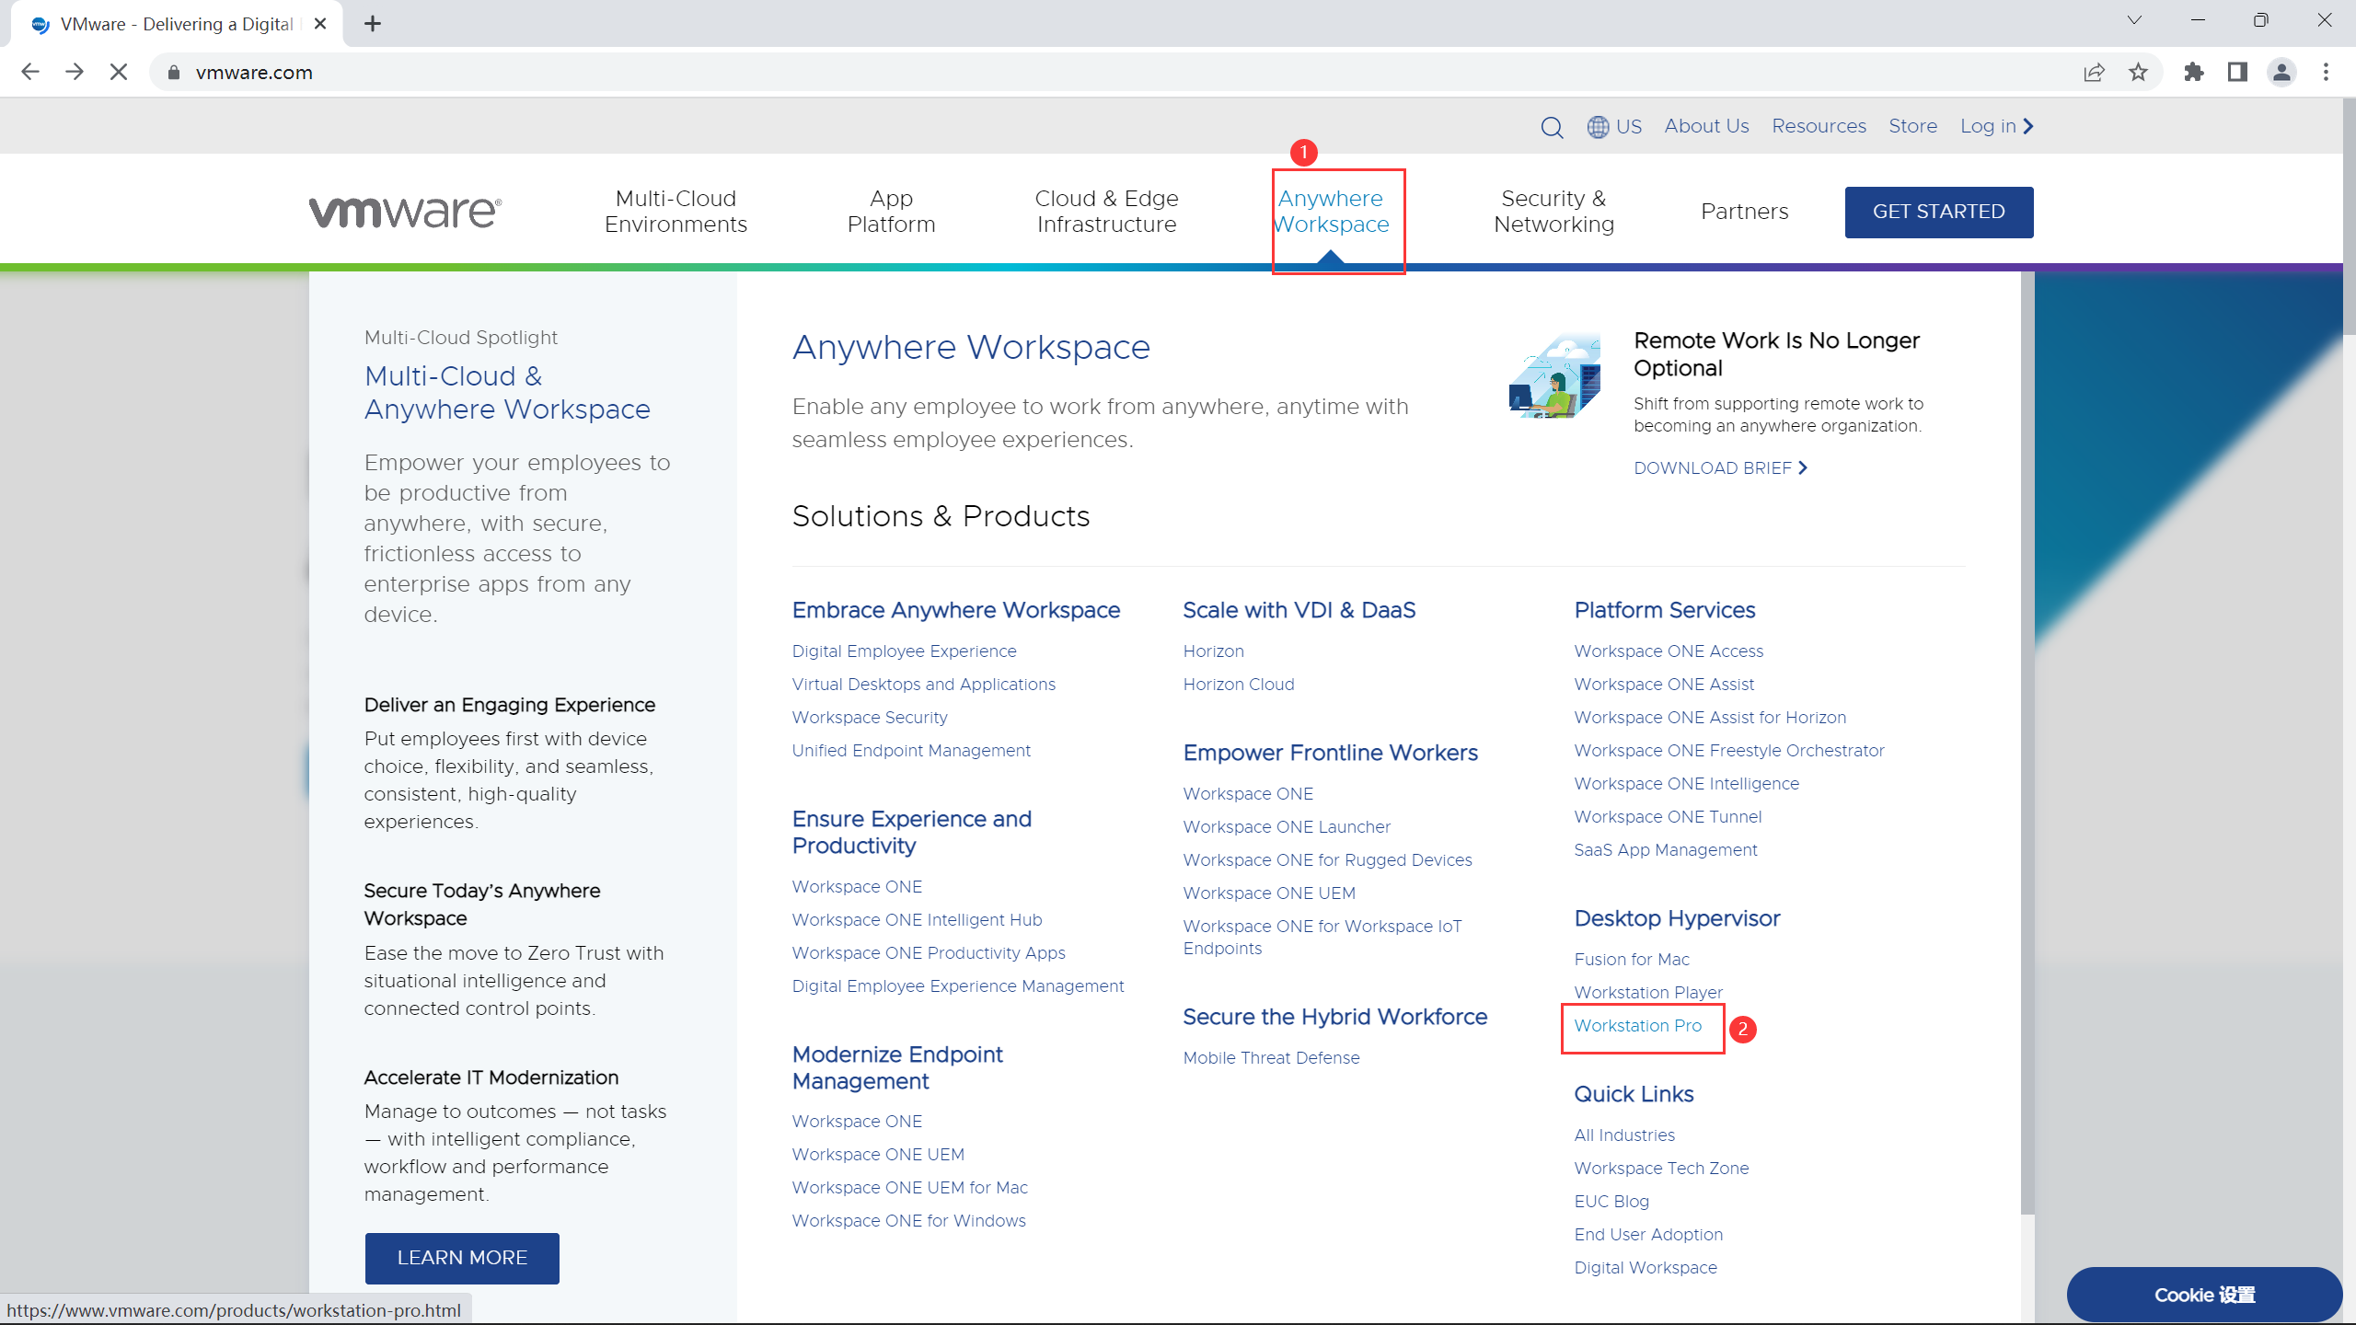Open Cloud & Edge Infrastructure menu
The image size is (2356, 1325).
[1106, 212]
